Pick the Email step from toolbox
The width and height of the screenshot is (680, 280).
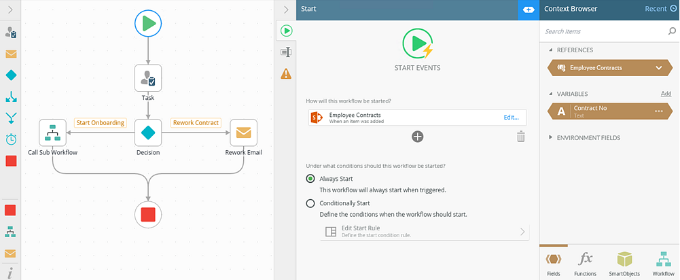(x=11, y=54)
